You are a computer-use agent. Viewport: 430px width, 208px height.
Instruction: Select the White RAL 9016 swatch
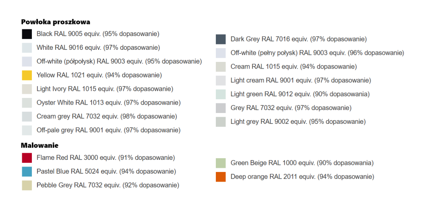(27, 48)
